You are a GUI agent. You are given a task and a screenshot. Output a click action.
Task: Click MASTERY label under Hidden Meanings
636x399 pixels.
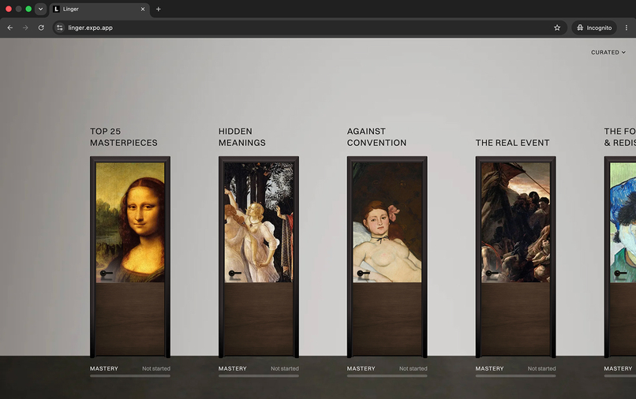[233, 368]
